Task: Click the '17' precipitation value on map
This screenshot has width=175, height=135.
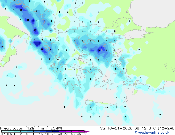Action: pos(91,50)
